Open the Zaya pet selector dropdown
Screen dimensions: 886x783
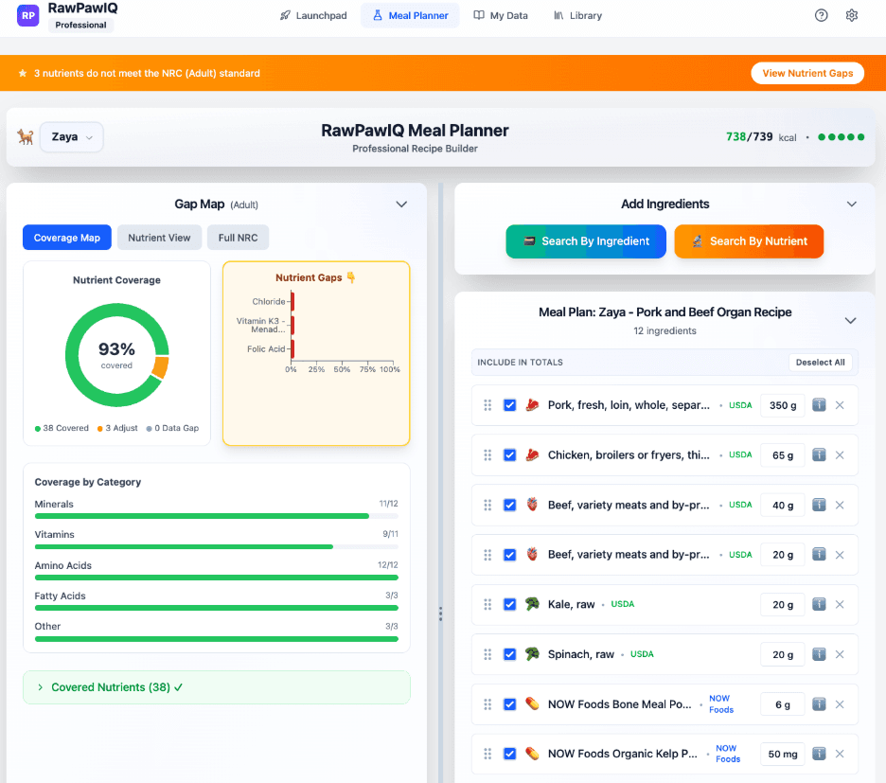coord(72,137)
